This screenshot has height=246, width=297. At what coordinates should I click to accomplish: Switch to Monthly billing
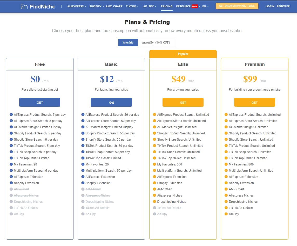[128, 42]
